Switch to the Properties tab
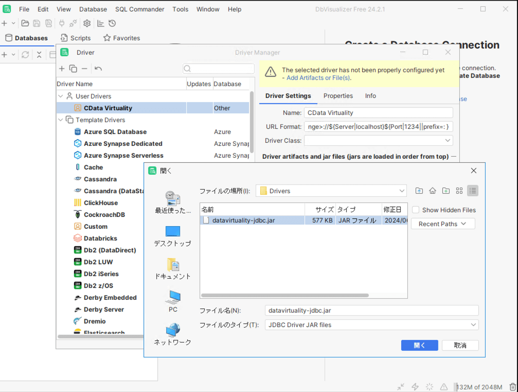 (x=338, y=96)
